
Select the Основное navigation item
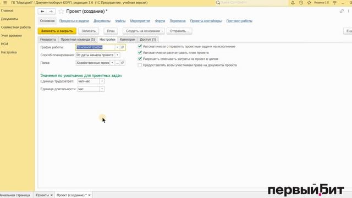(x=47, y=21)
